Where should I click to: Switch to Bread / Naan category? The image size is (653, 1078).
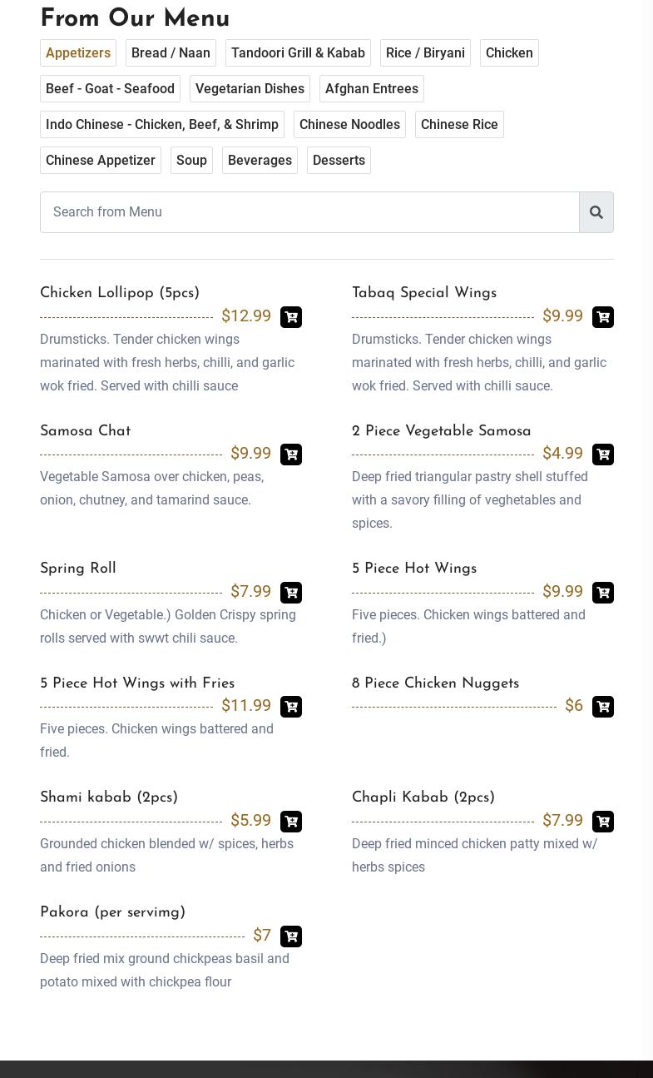[171, 53]
